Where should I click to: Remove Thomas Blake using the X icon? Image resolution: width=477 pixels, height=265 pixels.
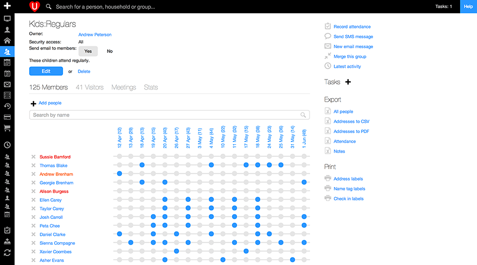[33, 165]
